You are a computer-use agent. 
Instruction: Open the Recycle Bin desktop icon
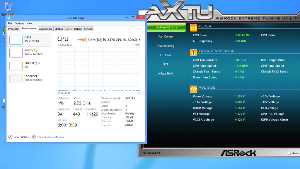8,8
